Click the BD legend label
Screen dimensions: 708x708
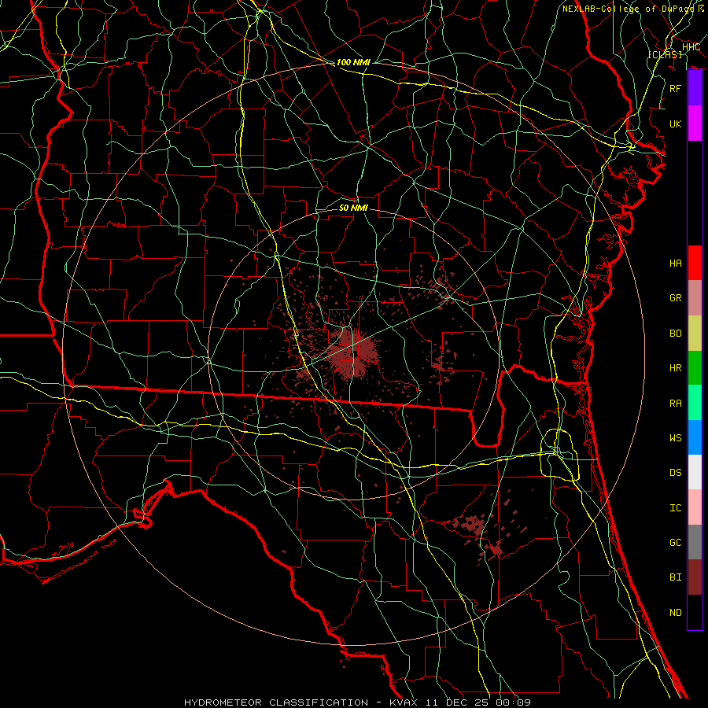(x=676, y=334)
